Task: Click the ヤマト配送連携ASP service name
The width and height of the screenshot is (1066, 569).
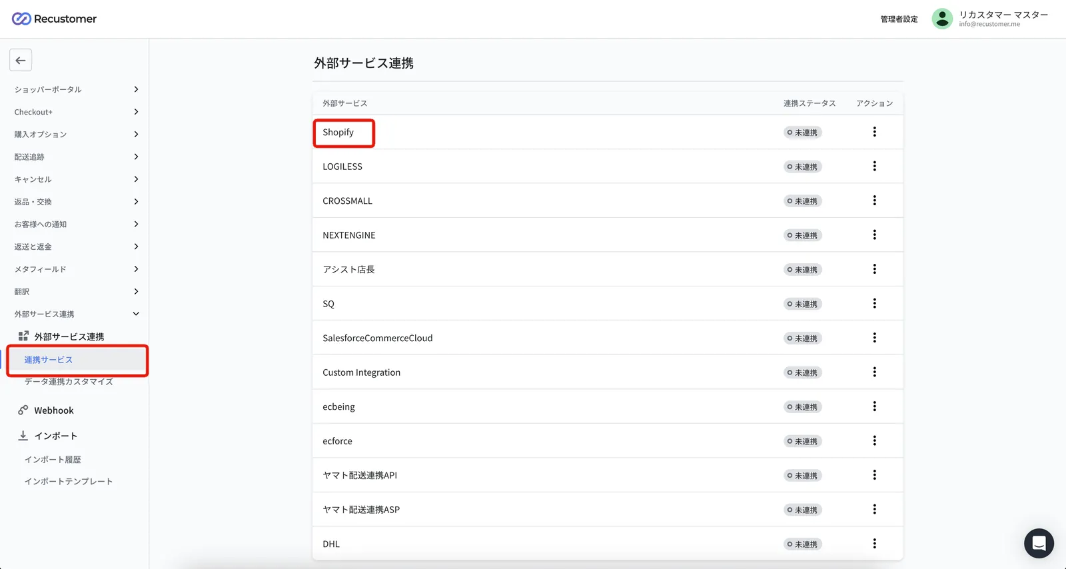Action: [361, 510]
